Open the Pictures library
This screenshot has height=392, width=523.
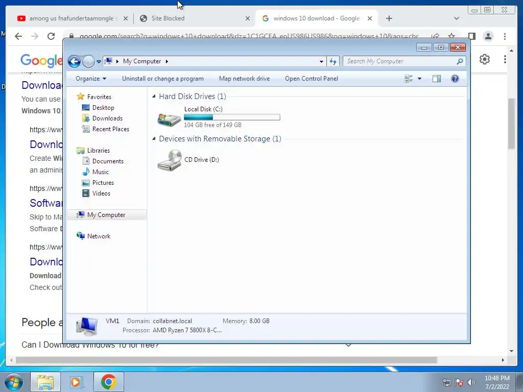(98, 183)
